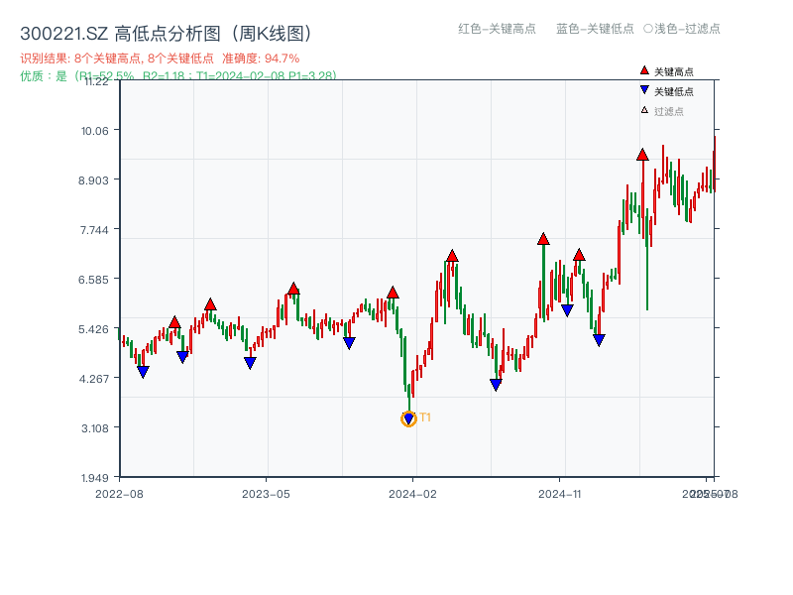Click the 3.108 y-axis label
This screenshot has height=595, width=793.
tap(95, 428)
